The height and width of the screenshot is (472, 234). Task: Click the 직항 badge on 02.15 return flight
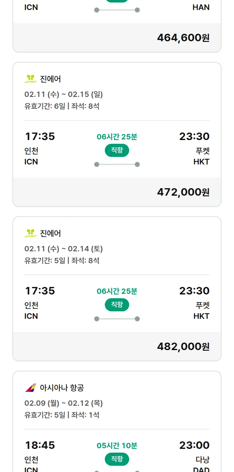tap(117, 150)
